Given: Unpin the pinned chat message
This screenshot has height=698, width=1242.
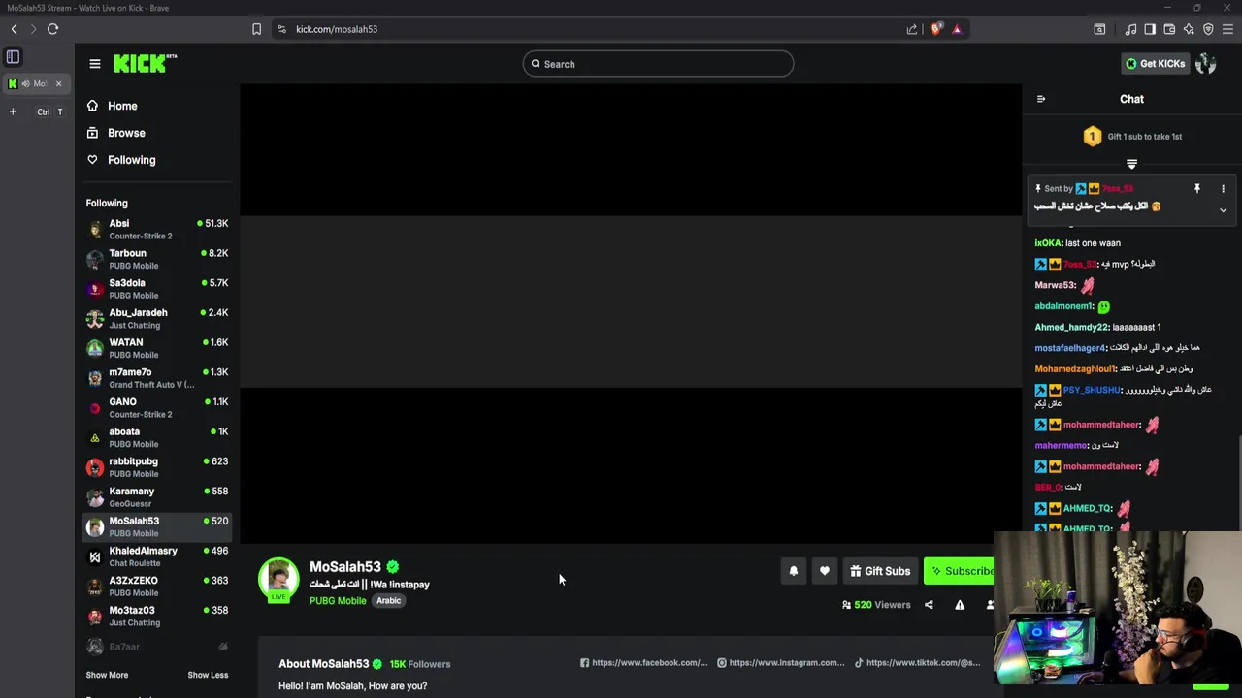Looking at the screenshot, I should coord(1196,189).
